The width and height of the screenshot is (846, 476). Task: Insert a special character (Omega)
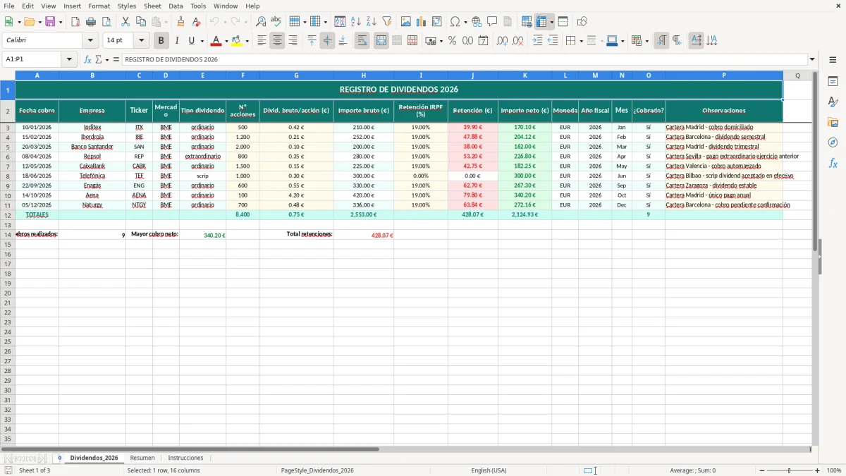[x=455, y=22]
